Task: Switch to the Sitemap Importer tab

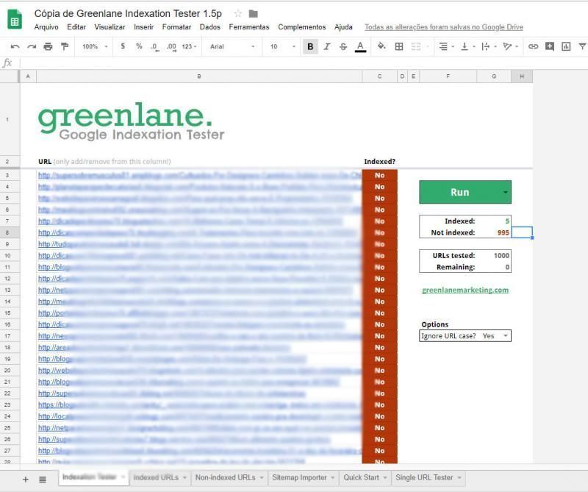Action: pyautogui.click(x=303, y=478)
